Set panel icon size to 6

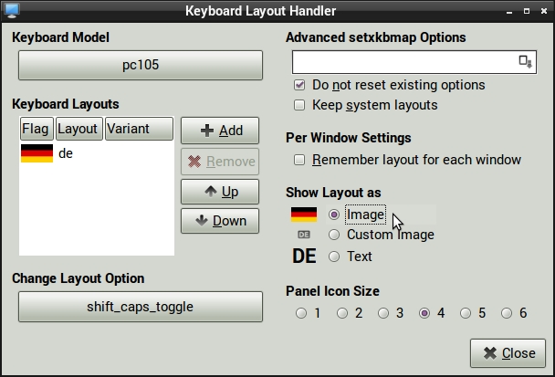(x=508, y=313)
